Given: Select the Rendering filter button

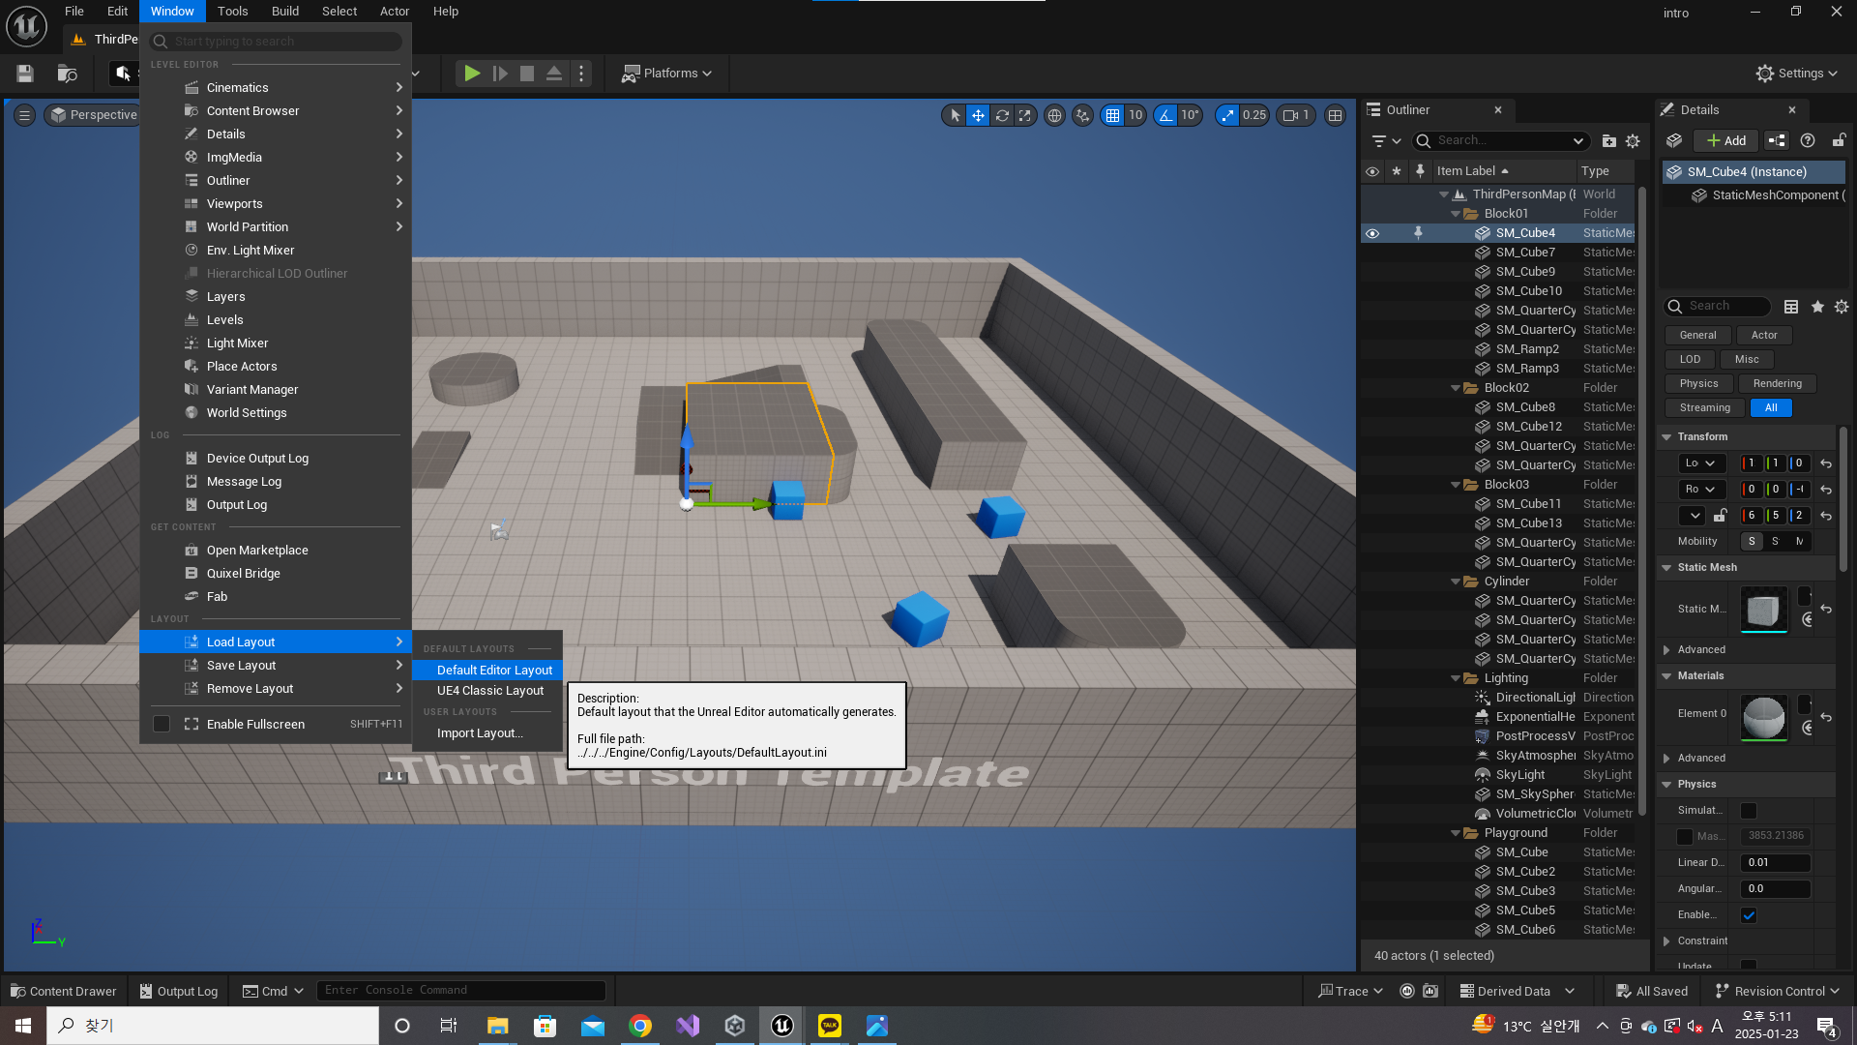Looking at the screenshot, I should [1778, 383].
